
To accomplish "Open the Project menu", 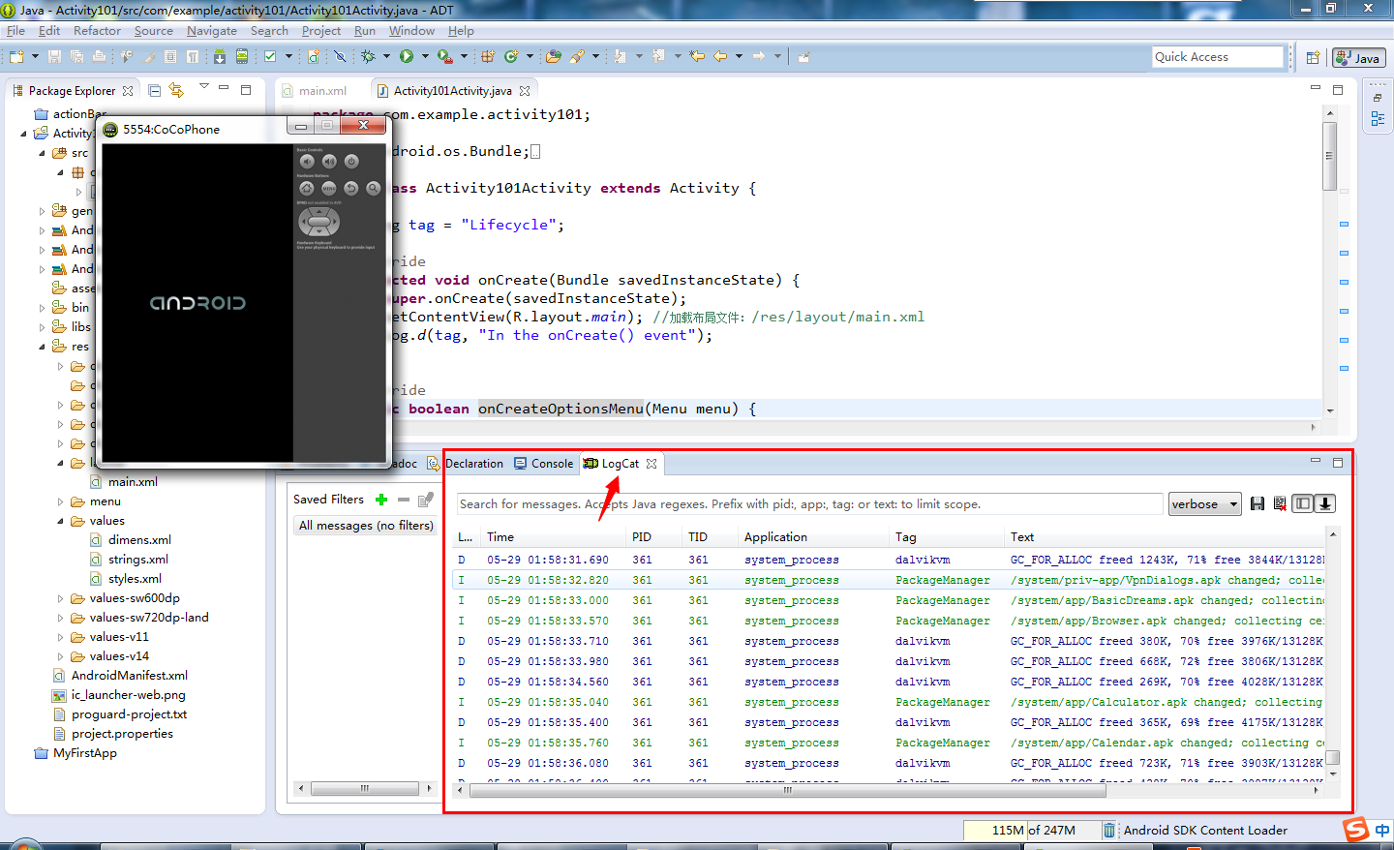I will (321, 31).
